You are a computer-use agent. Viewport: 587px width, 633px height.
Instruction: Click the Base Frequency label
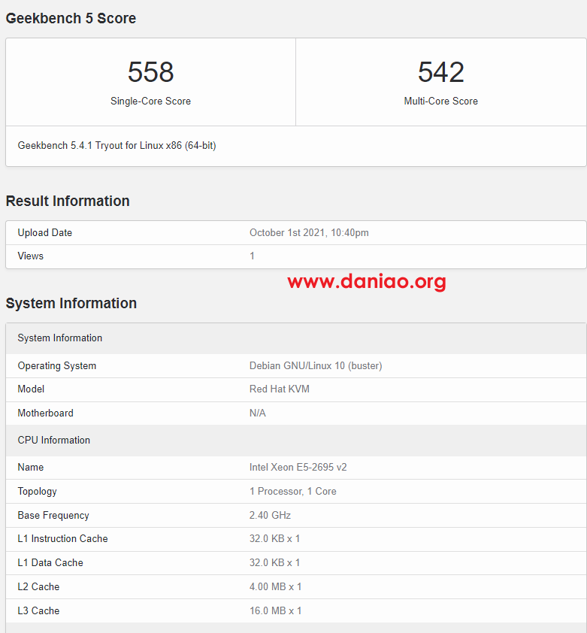tap(53, 516)
